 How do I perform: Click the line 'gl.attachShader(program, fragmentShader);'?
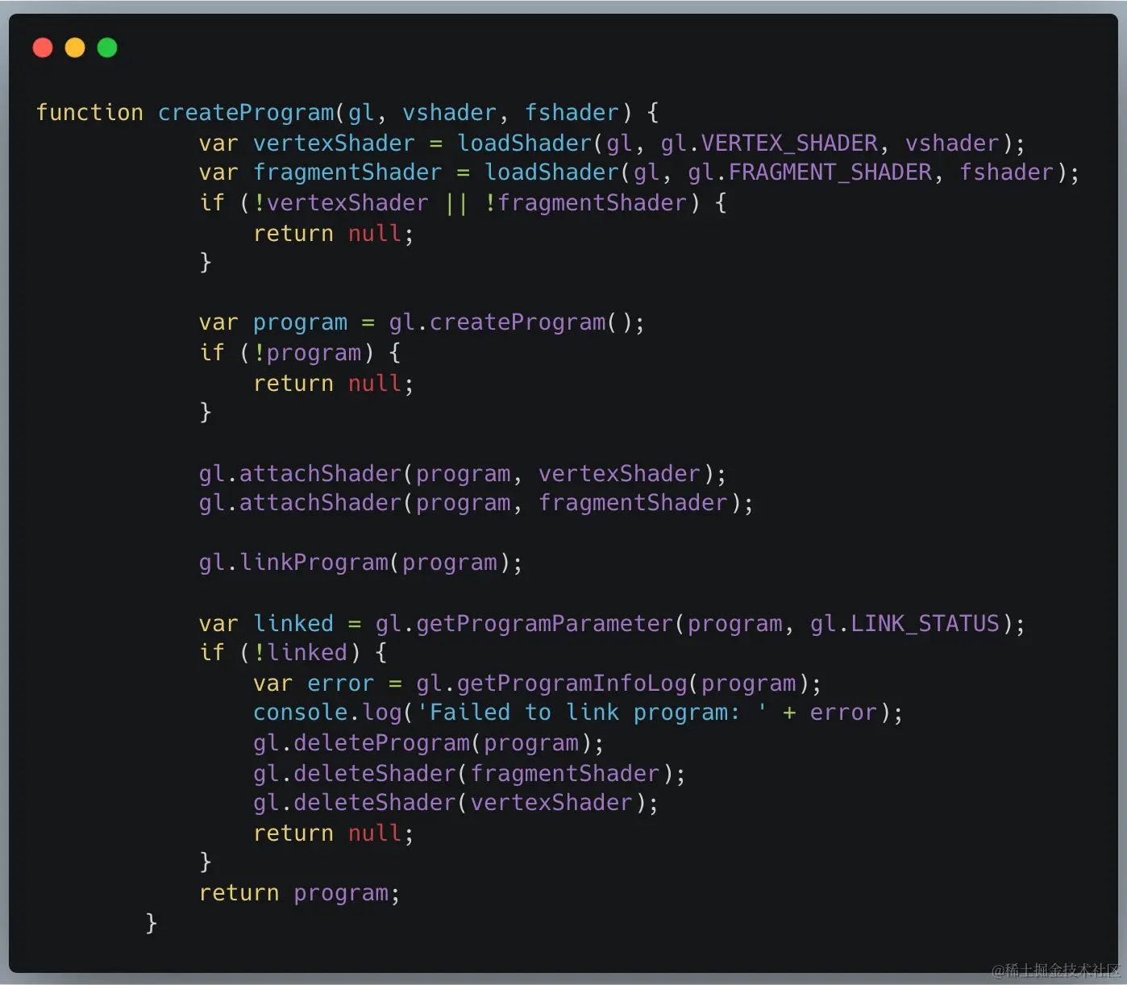pyautogui.click(x=476, y=503)
